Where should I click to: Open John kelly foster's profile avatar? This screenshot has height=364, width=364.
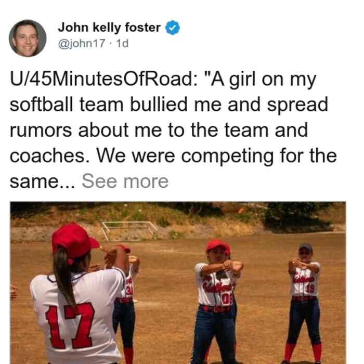(x=28, y=38)
